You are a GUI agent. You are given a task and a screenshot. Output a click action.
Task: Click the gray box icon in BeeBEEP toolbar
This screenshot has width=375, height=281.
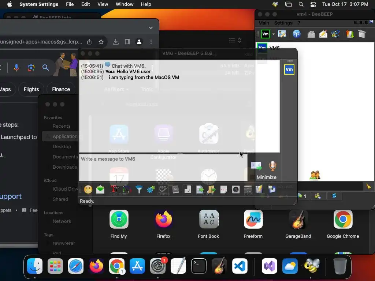[362, 34]
